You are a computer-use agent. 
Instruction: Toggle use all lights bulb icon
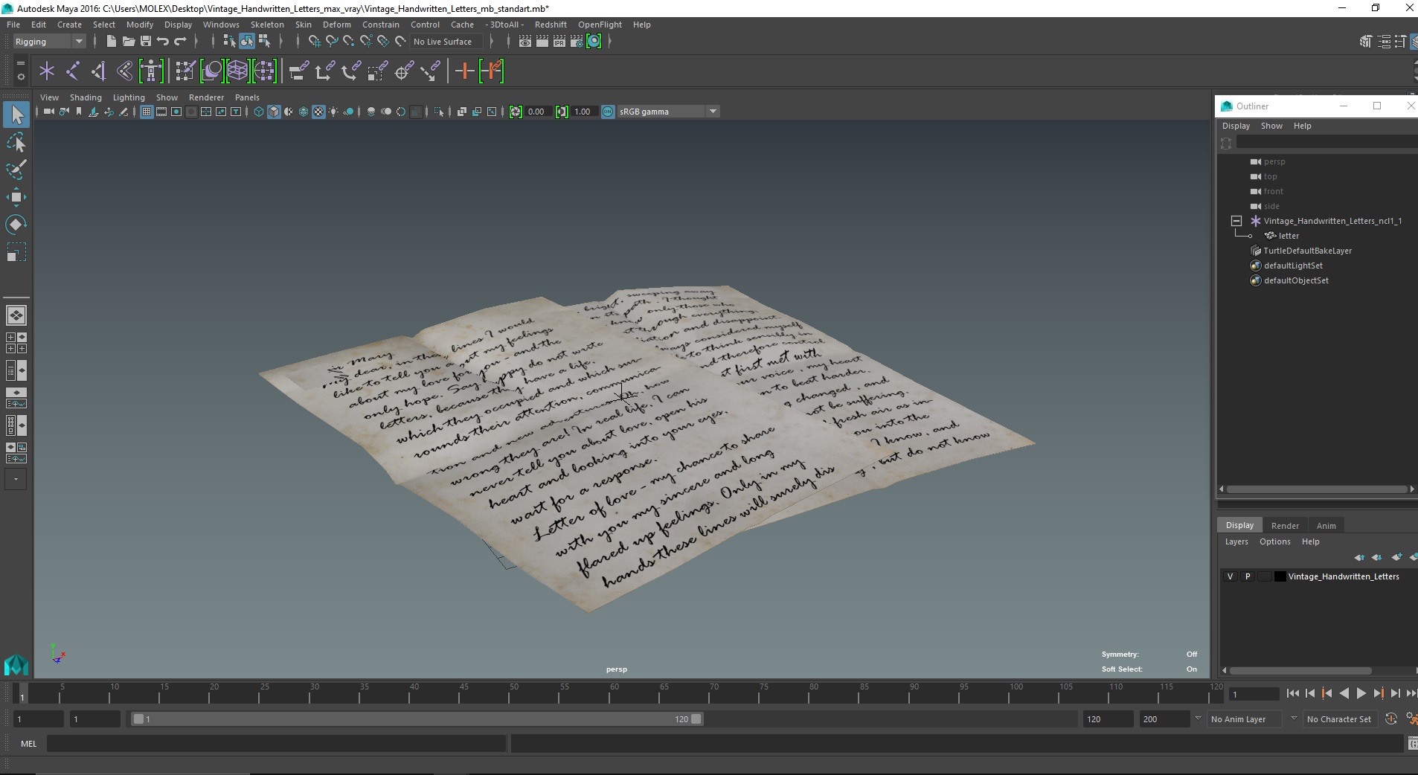tap(333, 112)
